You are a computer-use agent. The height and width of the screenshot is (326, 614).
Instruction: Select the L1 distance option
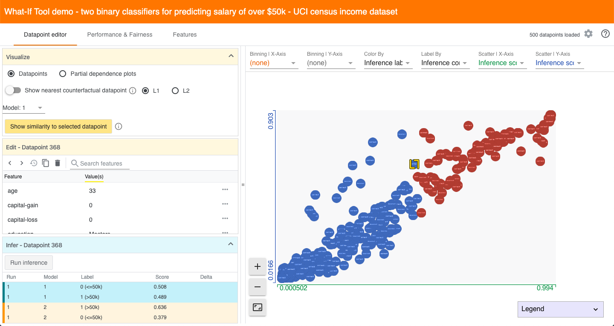[145, 91]
